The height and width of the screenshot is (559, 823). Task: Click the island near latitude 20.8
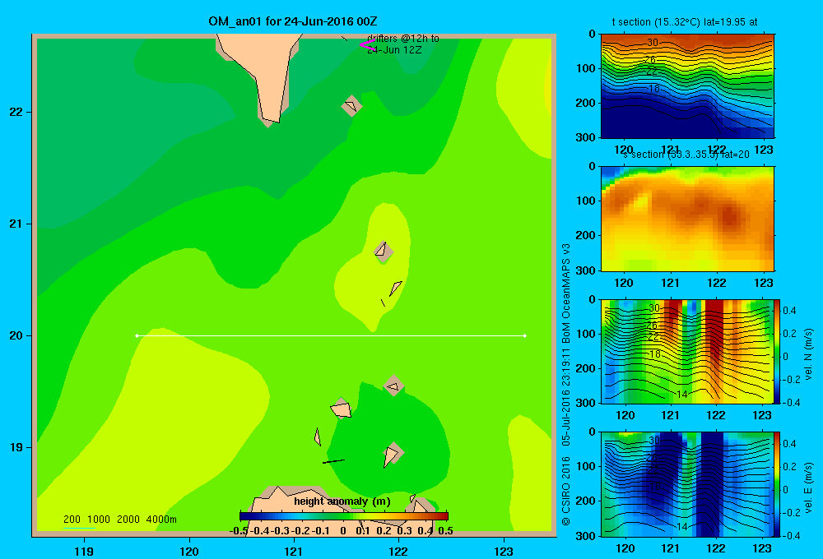(x=384, y=252)
